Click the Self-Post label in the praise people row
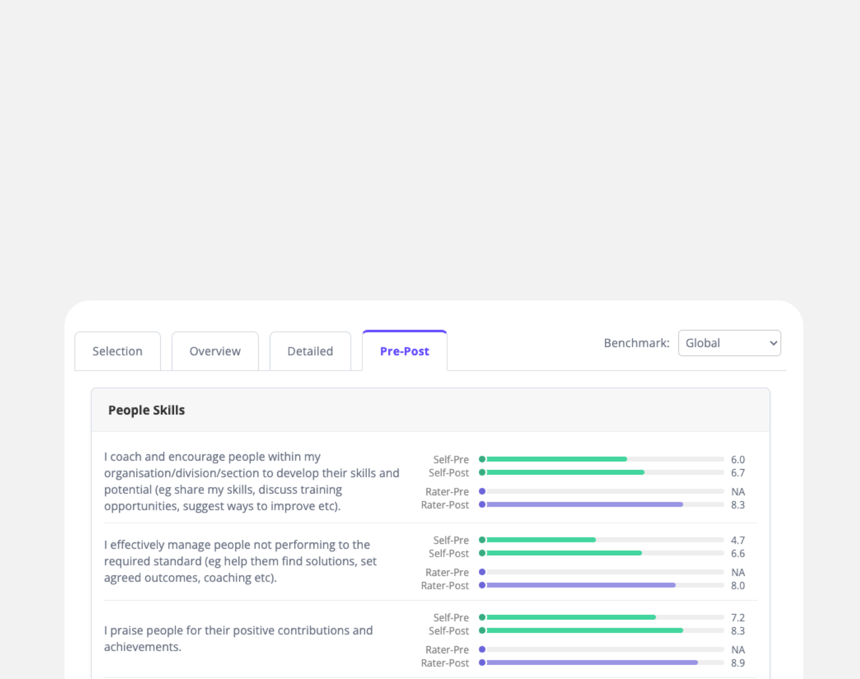This screenshot has width=860, height=679. pyautogui.click(x=449, y=631)
